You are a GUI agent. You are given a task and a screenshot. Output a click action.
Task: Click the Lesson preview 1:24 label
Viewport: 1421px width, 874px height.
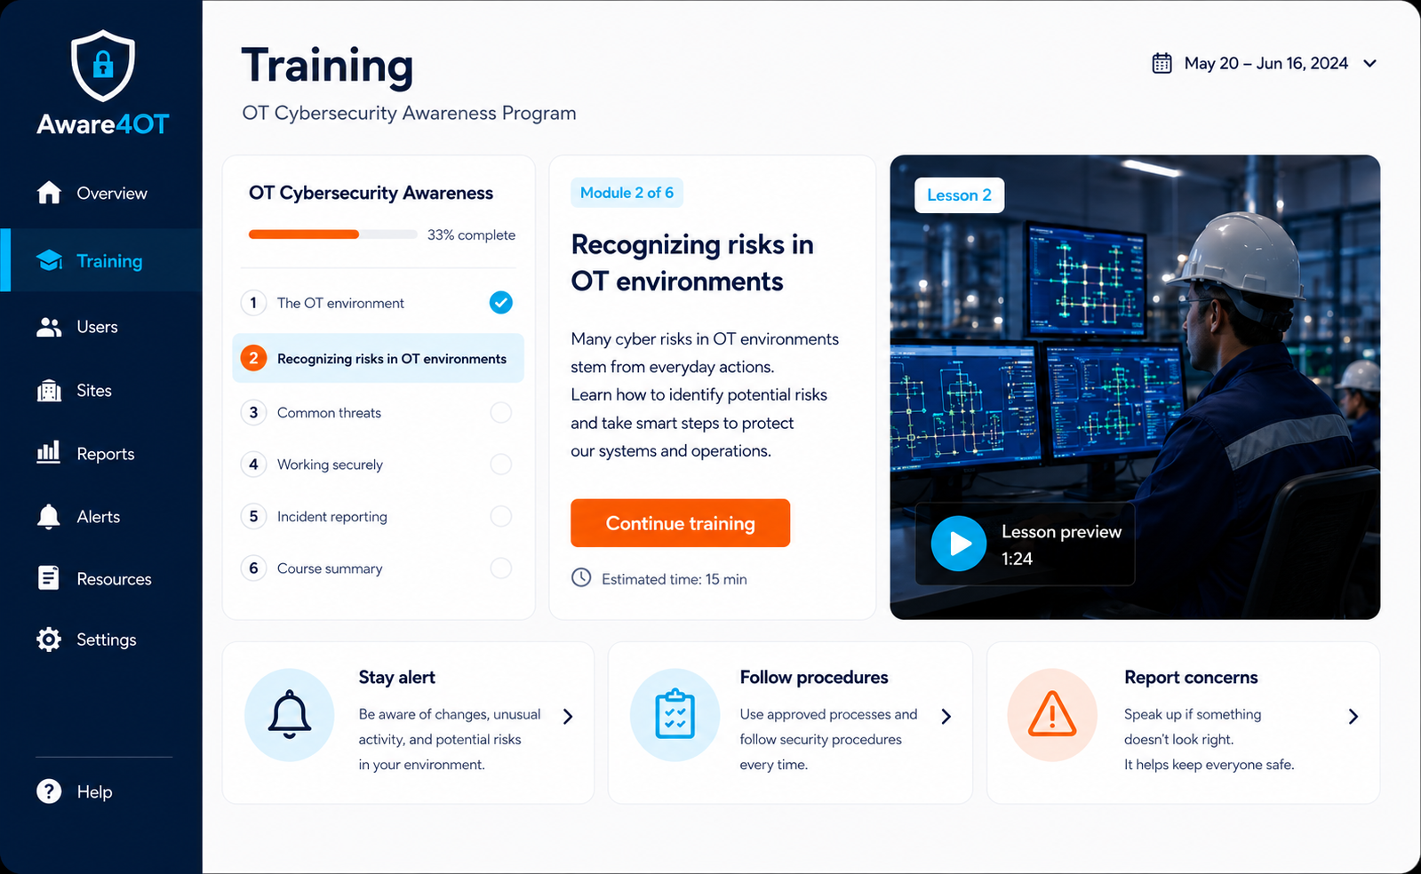pos(1061,544)
